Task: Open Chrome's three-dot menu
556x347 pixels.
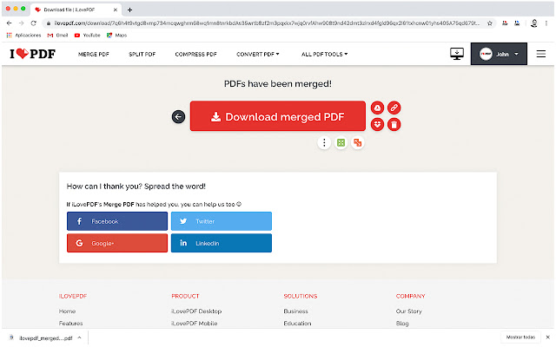Action: (x=546, y=23)
